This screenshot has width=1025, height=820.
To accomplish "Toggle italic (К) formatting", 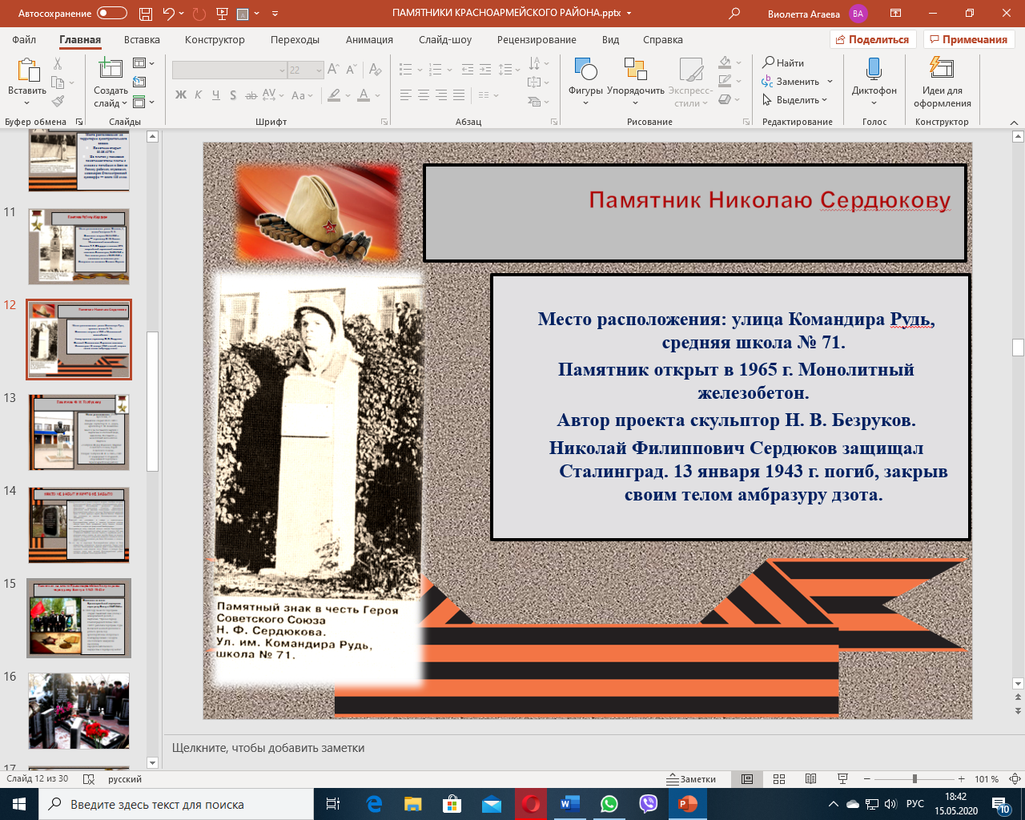I will pos(198,95).
